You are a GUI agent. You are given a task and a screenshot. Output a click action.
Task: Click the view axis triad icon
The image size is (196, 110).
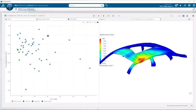(x=190, y=93)
